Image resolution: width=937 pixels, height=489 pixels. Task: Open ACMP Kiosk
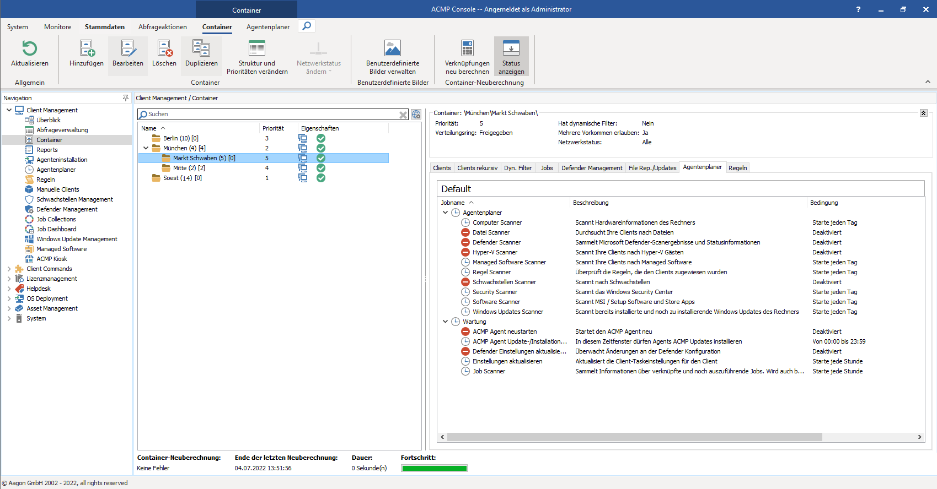tap(52, 259)
